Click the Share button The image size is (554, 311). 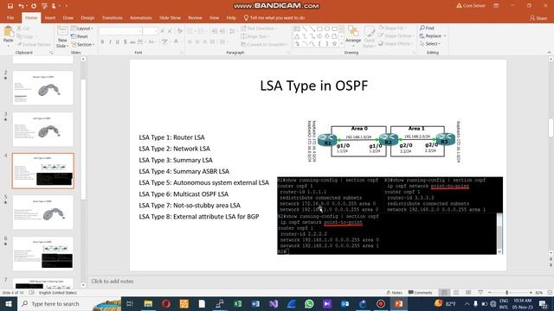pos(538,17)
